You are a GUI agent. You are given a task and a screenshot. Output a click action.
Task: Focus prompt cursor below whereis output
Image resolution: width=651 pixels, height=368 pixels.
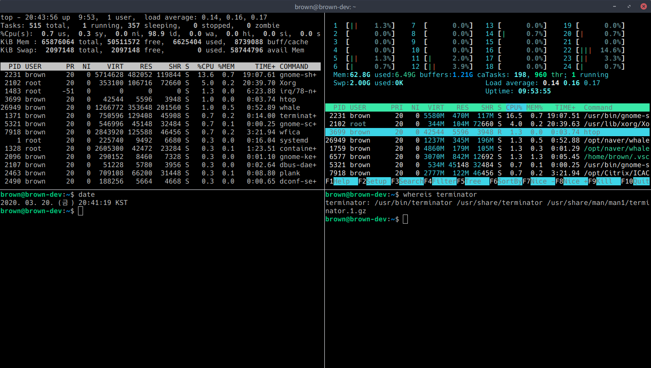tap(406, 219)
